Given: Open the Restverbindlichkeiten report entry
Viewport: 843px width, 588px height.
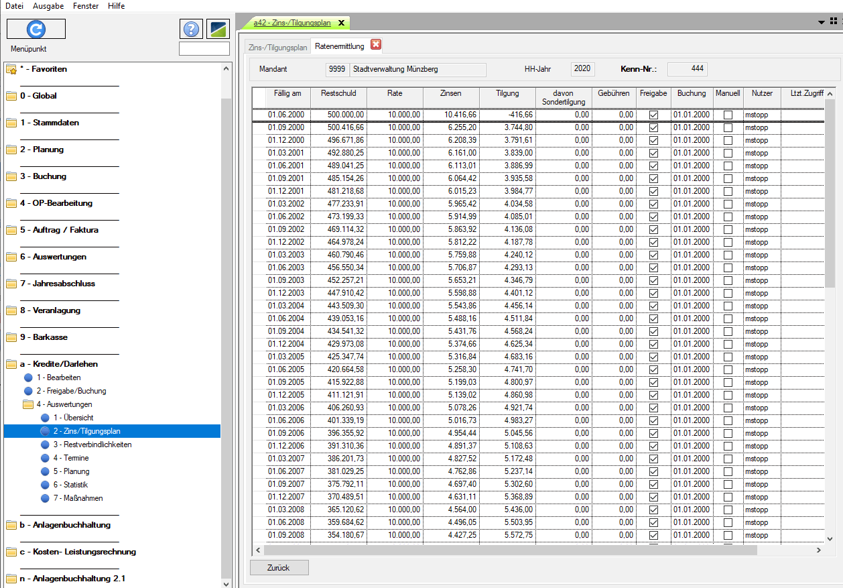Looking at the screenshot, I should pos(92,445).
